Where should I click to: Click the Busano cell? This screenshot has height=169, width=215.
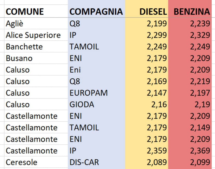click(19, 58)
